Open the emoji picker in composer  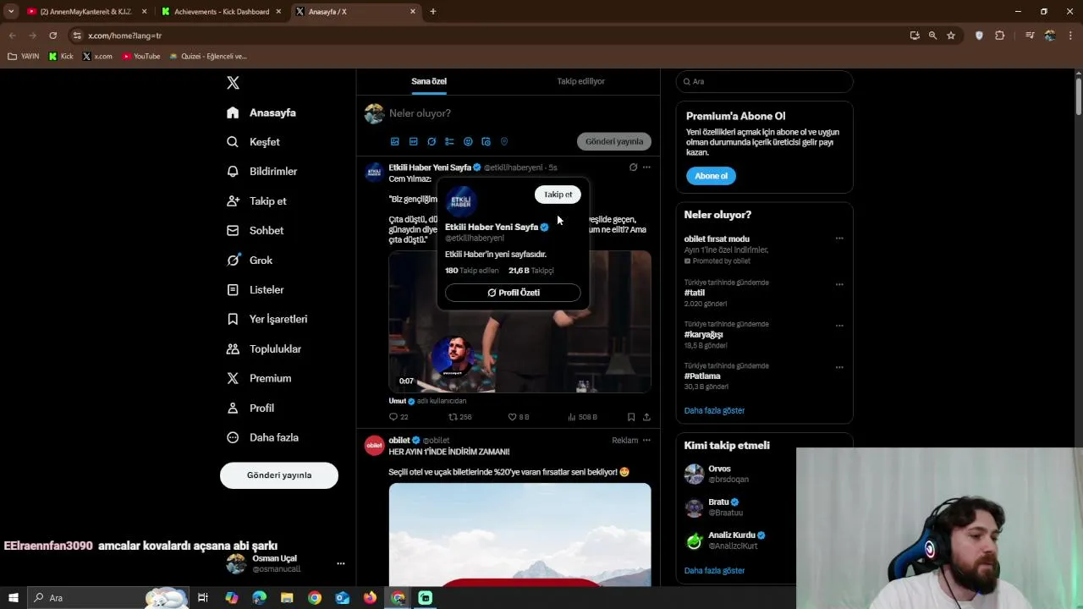(468, 141)
